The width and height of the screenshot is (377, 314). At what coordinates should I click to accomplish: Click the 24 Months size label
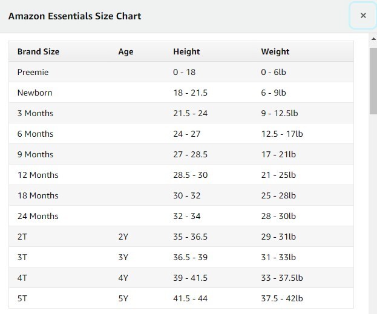[x=38, y=216]
